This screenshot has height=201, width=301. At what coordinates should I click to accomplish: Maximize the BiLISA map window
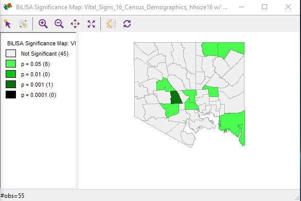click(x=264, y=7)
